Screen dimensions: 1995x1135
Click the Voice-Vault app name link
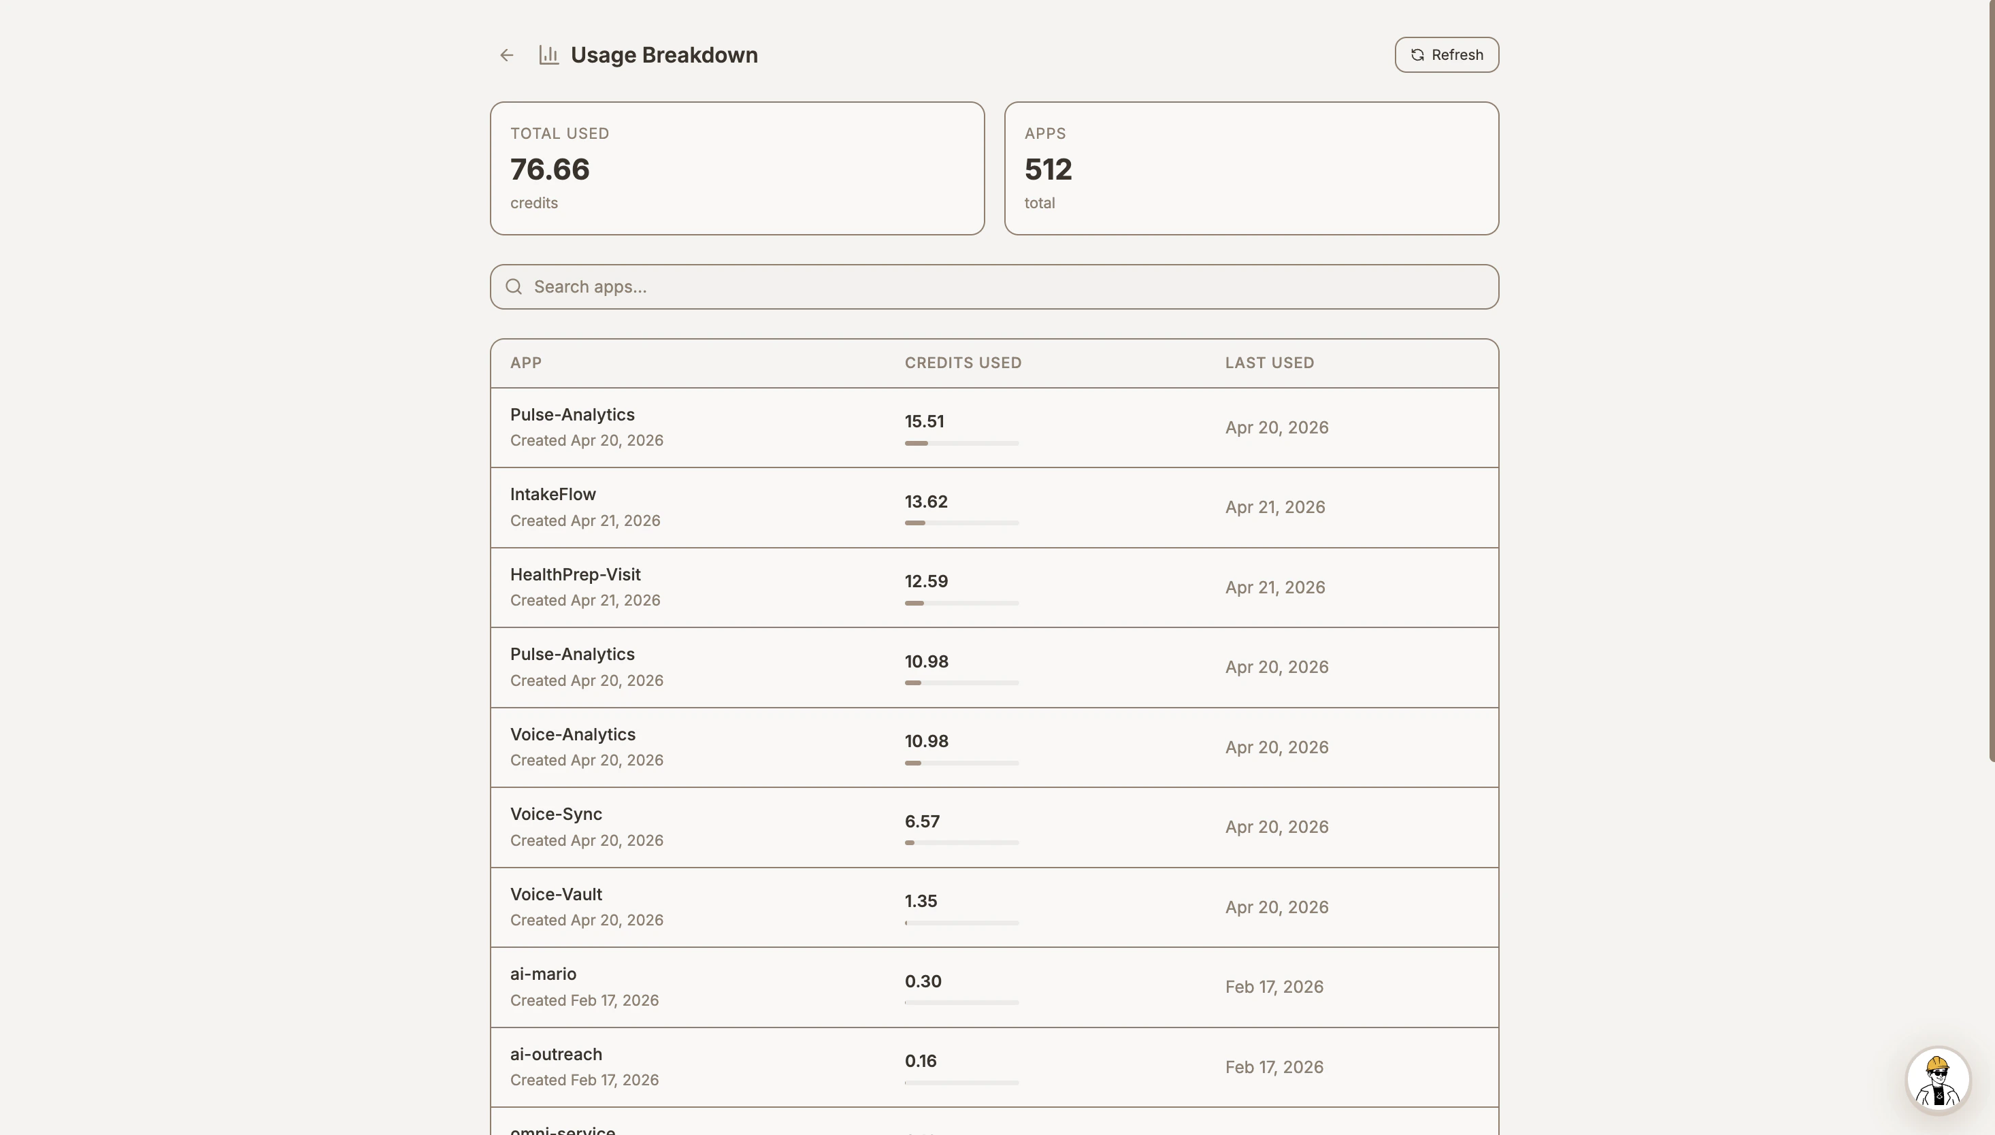click(556, 893)
